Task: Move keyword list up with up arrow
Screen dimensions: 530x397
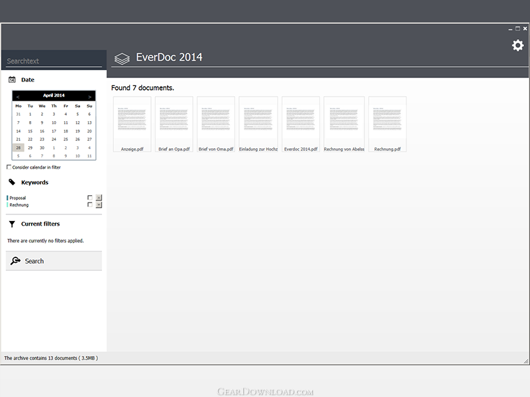Action: (x=99, y=197)
